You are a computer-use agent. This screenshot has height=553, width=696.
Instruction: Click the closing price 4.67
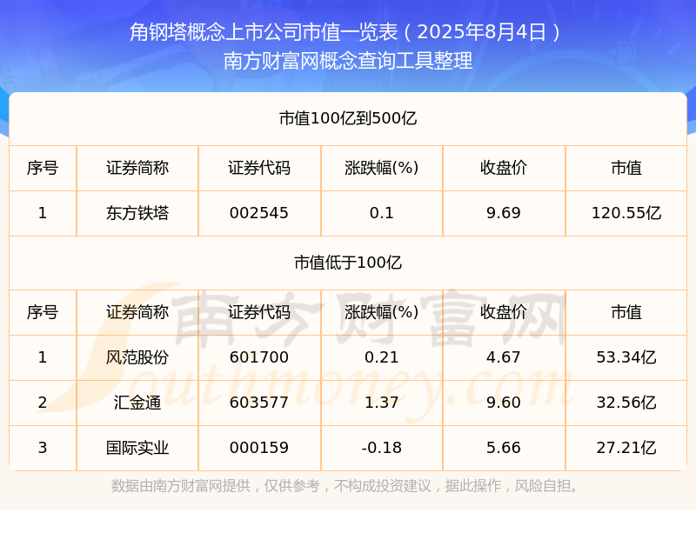coord(504,357)
